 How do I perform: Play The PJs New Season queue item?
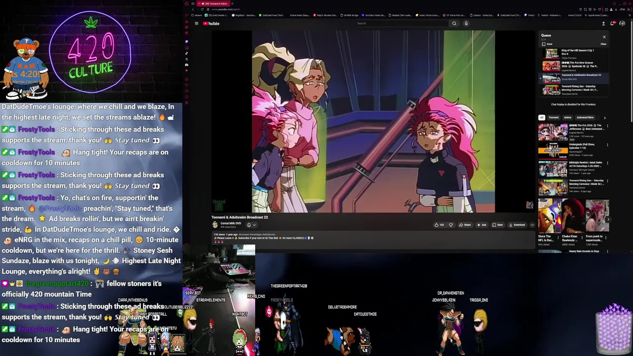click(x=574, y=66)
